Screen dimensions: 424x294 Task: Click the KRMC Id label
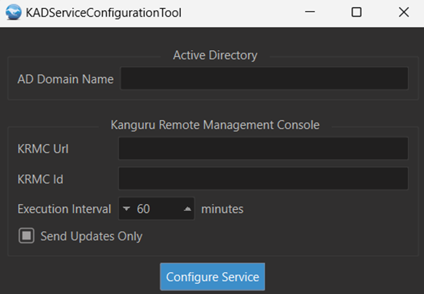click(41, 179)
